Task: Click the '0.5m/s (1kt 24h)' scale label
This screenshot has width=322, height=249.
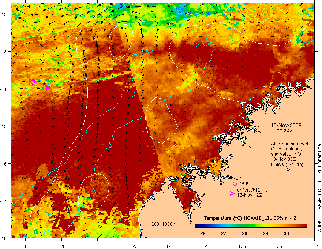Action: (287, 164)
